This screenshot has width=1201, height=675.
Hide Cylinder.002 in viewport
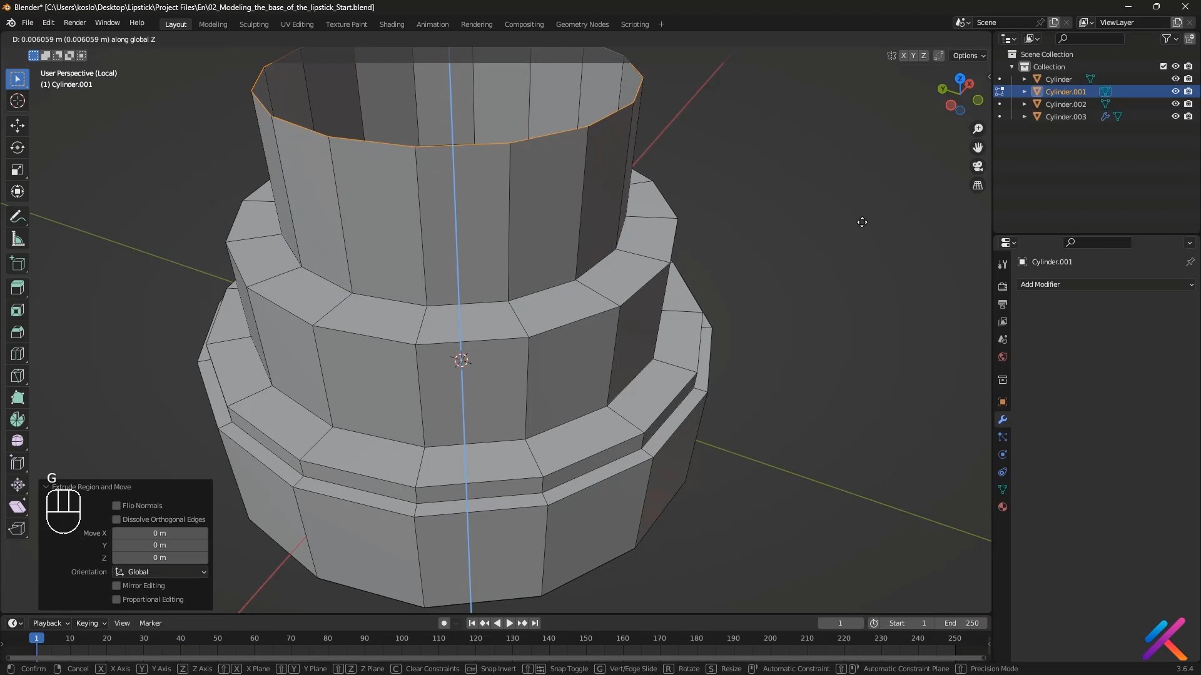point(1175,104)
